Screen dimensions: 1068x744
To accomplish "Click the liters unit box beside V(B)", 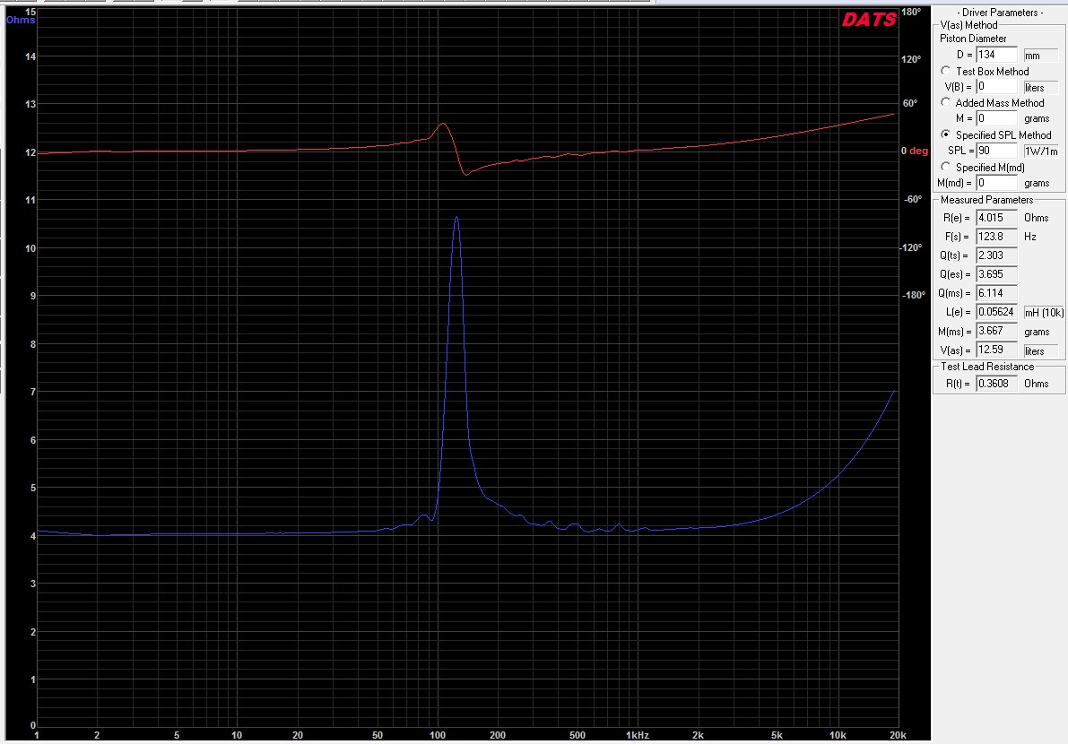I will [x=1040, y=87].
